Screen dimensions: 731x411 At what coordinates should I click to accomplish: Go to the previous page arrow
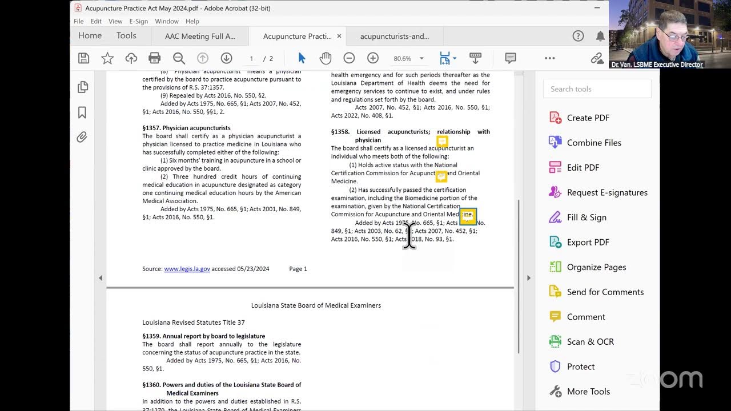[202, 58]
